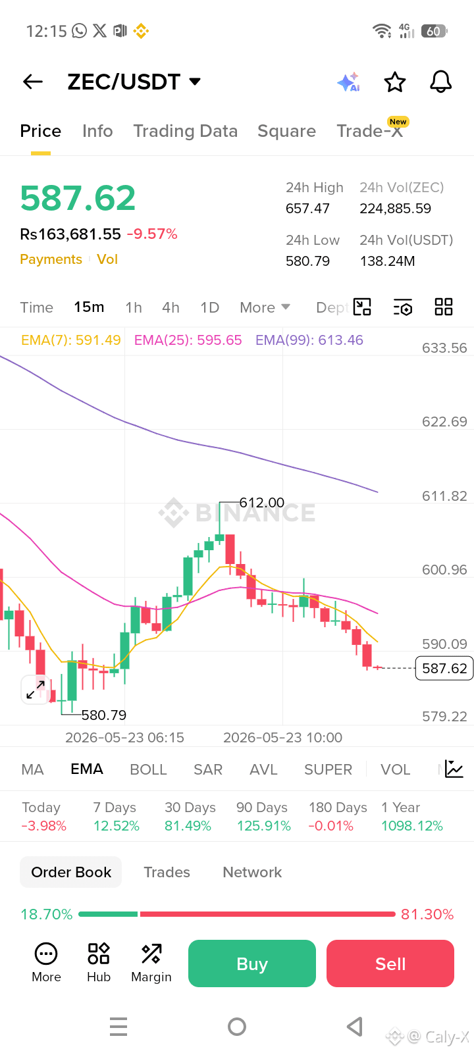Tap the Today -3.98% performance

coord(43,816)
